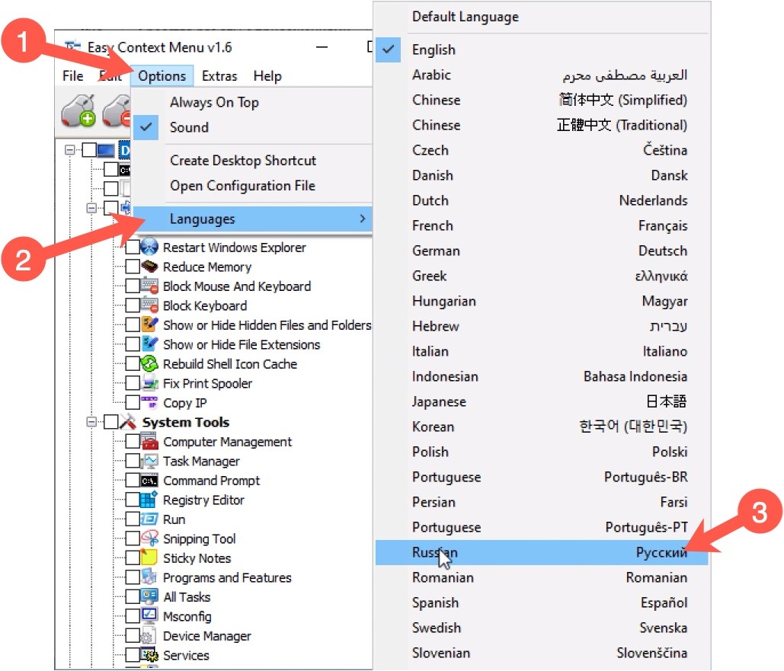Collapse the System Tools tree node
Screen dimensions: 784x671
coord(91,422)
